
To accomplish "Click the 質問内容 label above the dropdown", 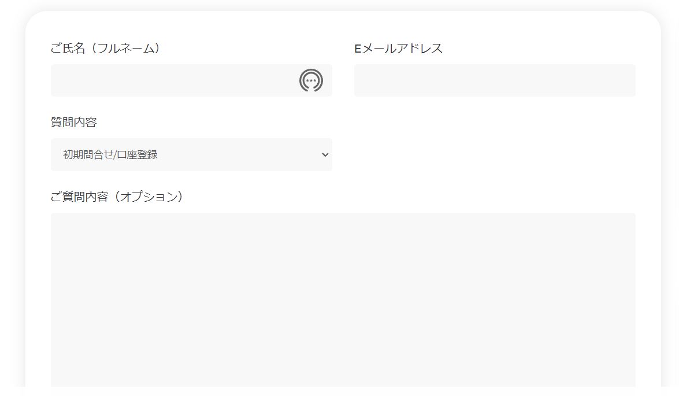I will (x=73, y=122).
